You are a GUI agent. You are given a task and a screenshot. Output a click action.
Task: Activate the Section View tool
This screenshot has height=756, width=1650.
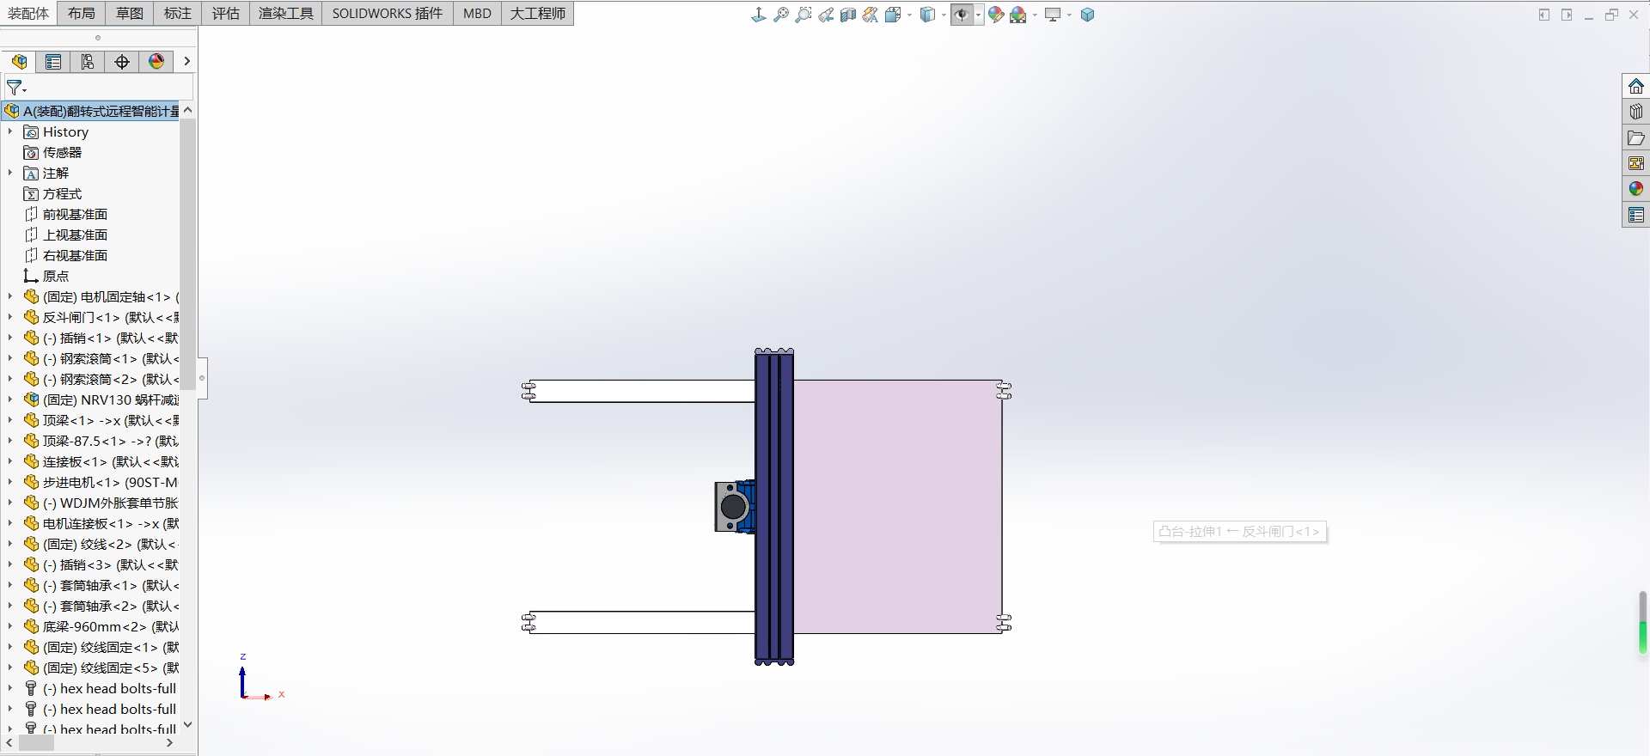coord(847,15)
